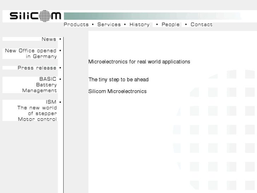Open BASIC Battery Management article
The image size is (257, 193).
click(40, 85)
